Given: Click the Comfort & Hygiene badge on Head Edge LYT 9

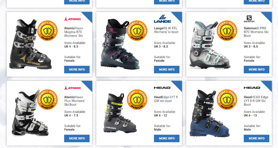Looking at the screenshot, I should click(137, 99).
